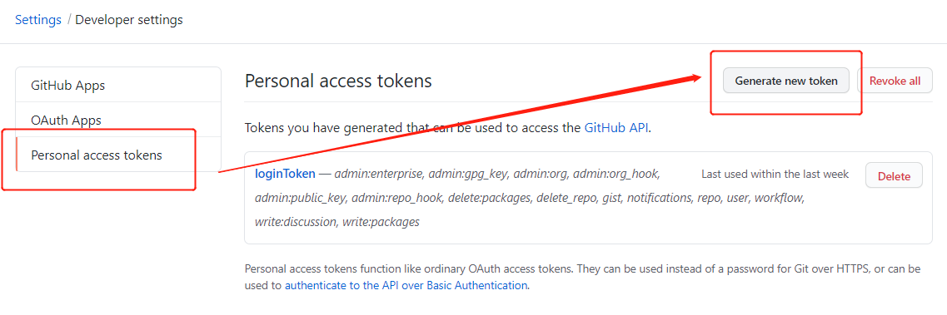This screenshot has height=315, width=947.
Task: Click the red Revoke all button
Action: click(895, 81)
